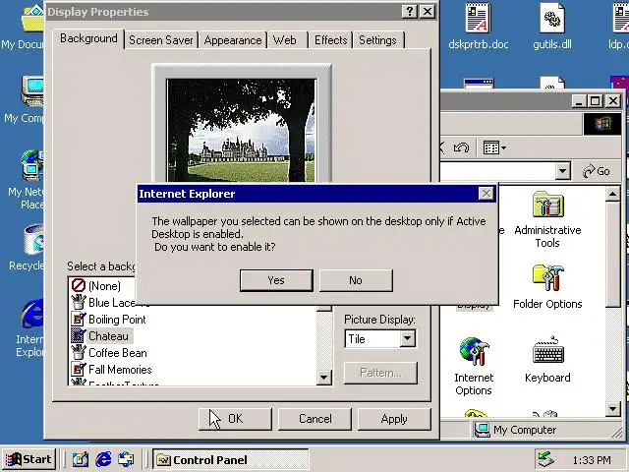The width and height of the screenshot is (629, 472).
Task: Select Chateau wallpaper entry
Action: click(x=109, y=336)
